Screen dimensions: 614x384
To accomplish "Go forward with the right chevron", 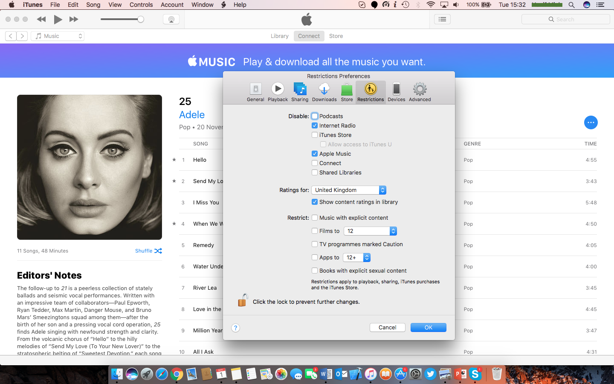I will pyautogui.click(x=22, y=36).
